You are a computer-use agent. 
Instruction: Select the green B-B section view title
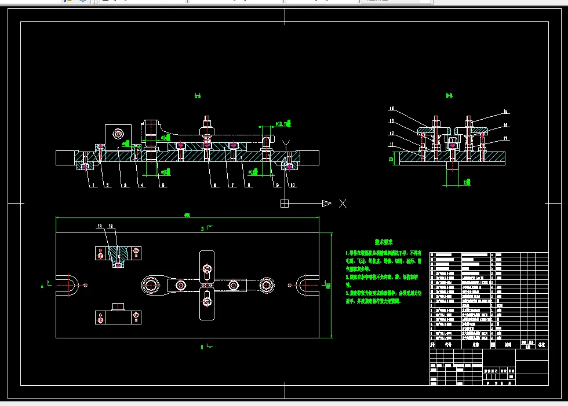[449, 95]
